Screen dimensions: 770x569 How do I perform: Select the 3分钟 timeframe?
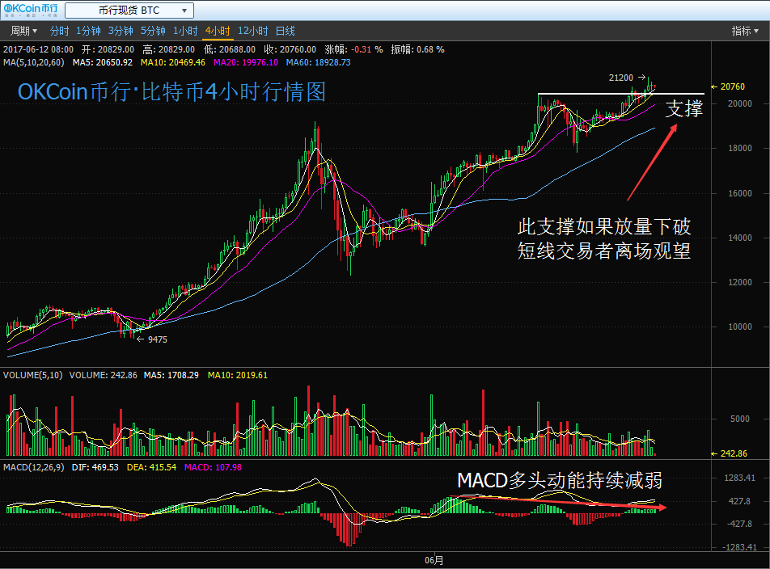[120, 31]
